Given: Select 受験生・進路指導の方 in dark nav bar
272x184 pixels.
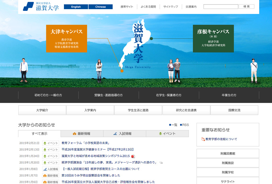Looking at the screenshot, I should click(108, 95).
